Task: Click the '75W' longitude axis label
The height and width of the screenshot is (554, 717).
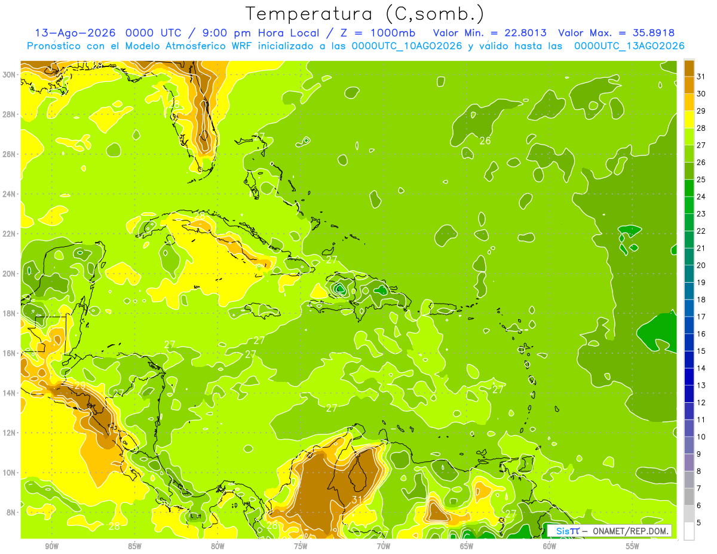Action: point(301,546)
